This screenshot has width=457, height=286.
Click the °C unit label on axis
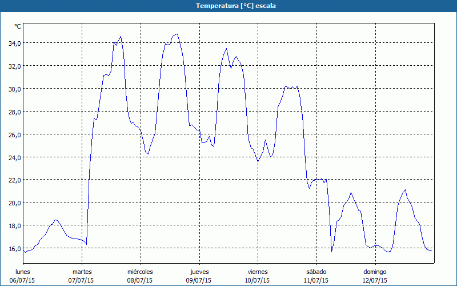(18, 26)
